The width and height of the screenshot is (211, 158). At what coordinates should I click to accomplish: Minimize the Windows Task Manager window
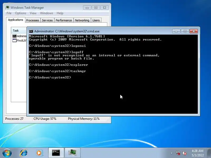point(87,8)
